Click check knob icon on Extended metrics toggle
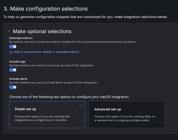This screenshot has width=178, height=140. point(14,47)
